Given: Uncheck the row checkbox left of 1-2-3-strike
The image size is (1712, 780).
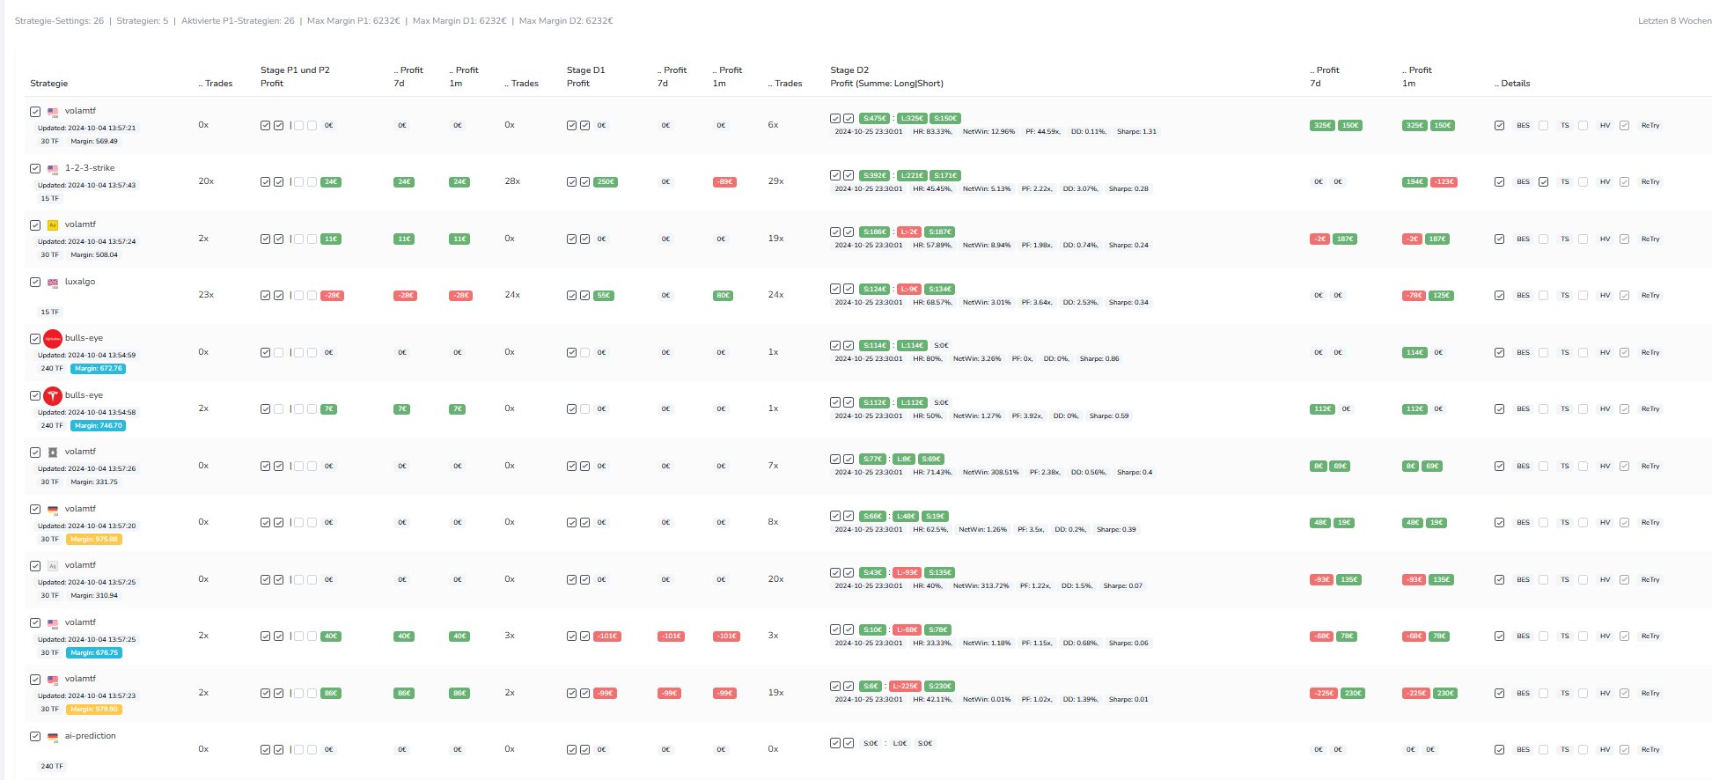Looking at the screenshot, I should click(35, 169).
